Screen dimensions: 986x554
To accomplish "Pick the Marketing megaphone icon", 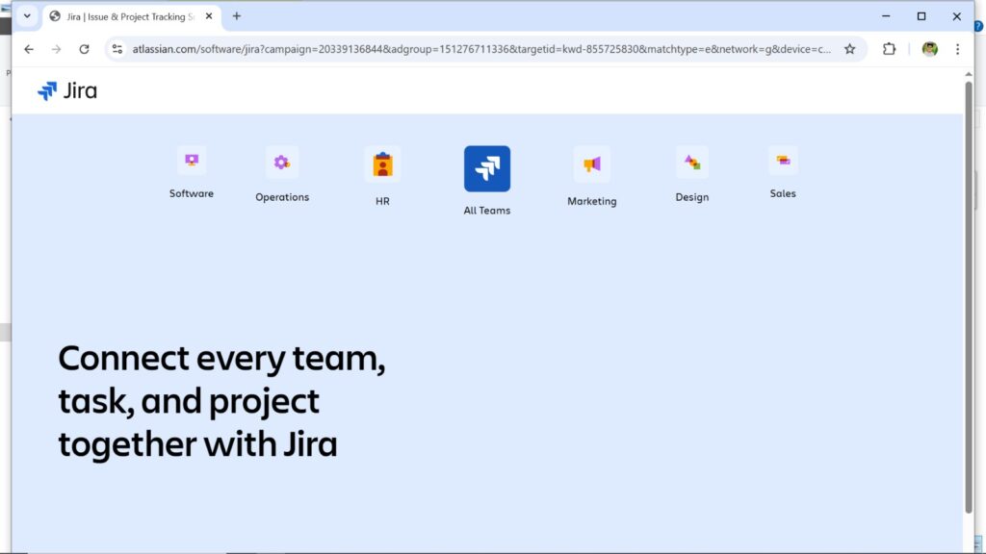I will click(592, 164).
